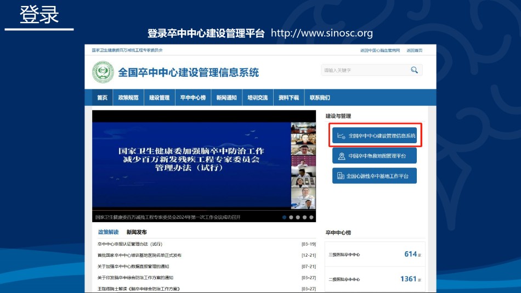Click 全国卒中中心建设管理信息系统 button
521x293 pixels.
click(x=375, y=136)
